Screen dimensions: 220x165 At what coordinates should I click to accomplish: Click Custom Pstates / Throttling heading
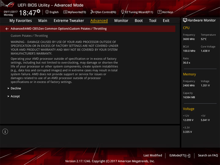29,36
